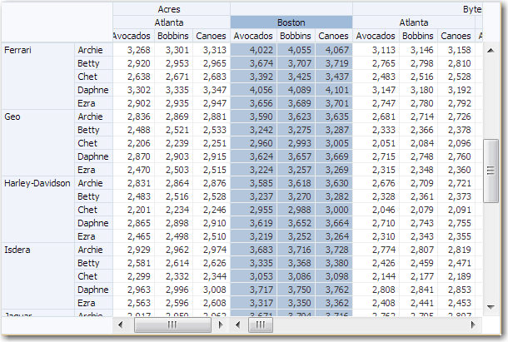
Task: Click the vertical scrollbar down arrow
Action: tap(491, 307)
